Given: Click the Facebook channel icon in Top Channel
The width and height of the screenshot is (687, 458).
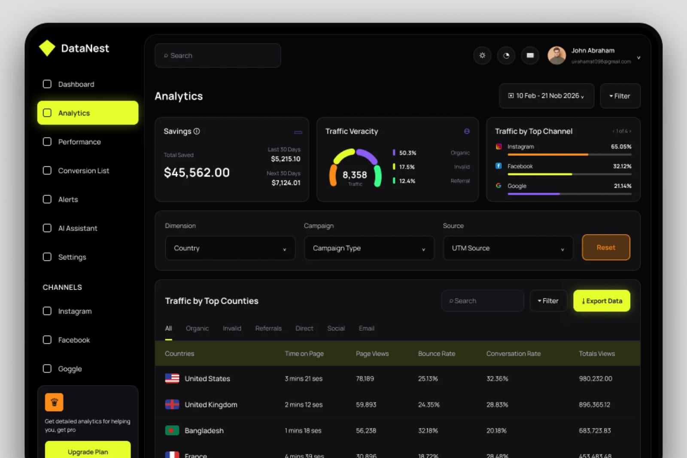Looking at the screenshot, I should 499,166.
